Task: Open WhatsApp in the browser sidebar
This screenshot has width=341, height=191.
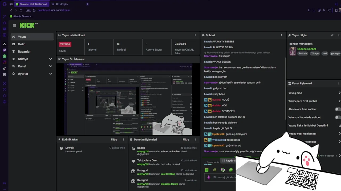Action: click(5, 56)
